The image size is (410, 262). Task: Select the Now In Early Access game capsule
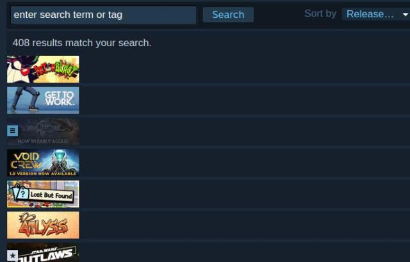click(x=43, y=131)
